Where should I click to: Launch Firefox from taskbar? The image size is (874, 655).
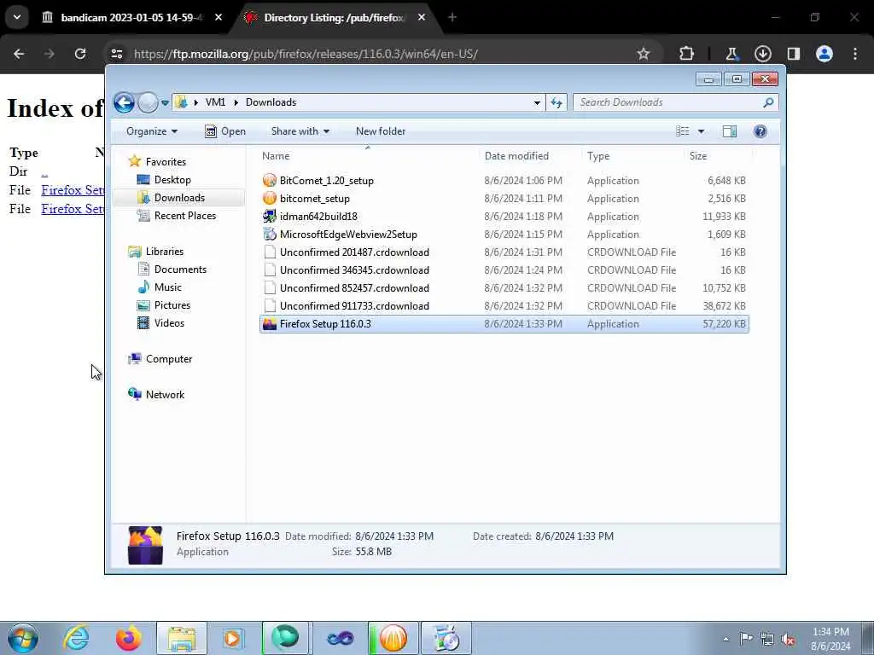click(x=129, y=638)
